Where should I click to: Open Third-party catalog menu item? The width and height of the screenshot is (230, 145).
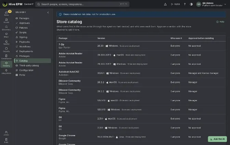(33, 65)
